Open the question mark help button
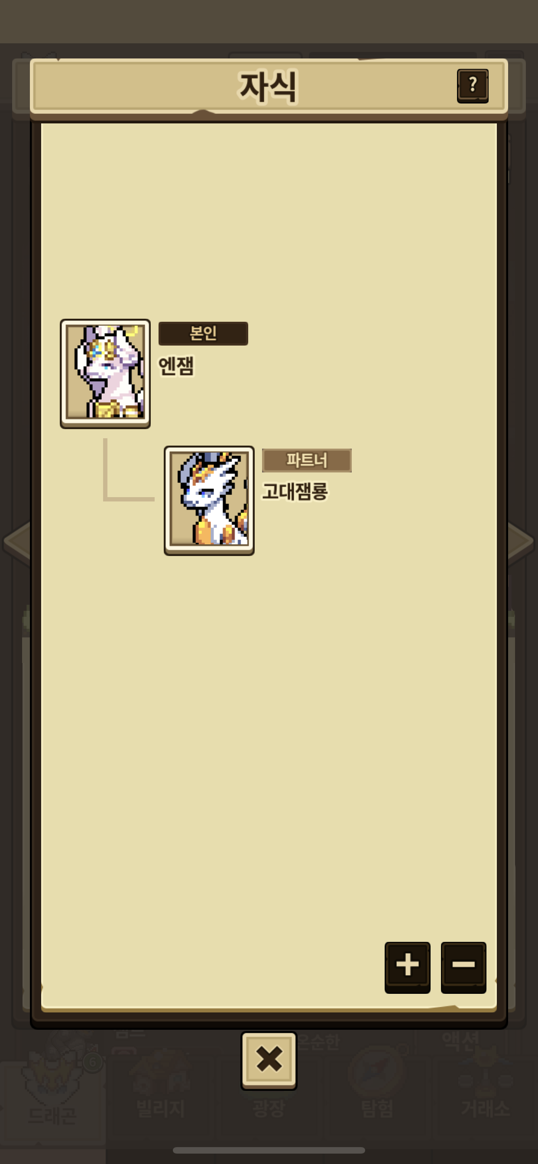Viewport: 538px width, 1164px height. (473, 85)
